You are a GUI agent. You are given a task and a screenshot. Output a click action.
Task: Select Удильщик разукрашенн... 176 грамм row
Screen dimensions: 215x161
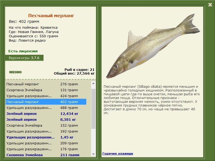point(46,149)
